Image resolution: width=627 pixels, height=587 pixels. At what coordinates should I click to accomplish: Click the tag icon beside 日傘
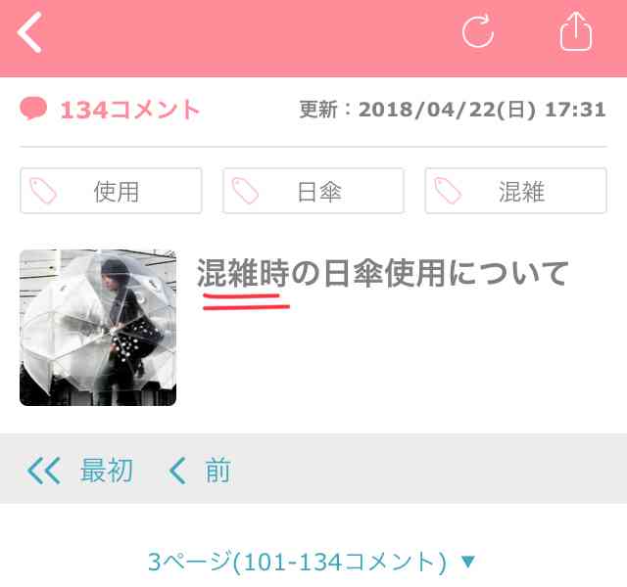click(x=246, y=191)
